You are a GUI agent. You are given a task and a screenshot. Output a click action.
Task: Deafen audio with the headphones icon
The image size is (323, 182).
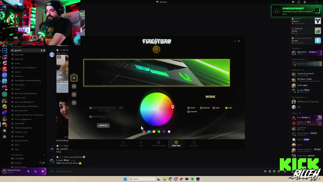pyautogui.click(x=35, y=171)
